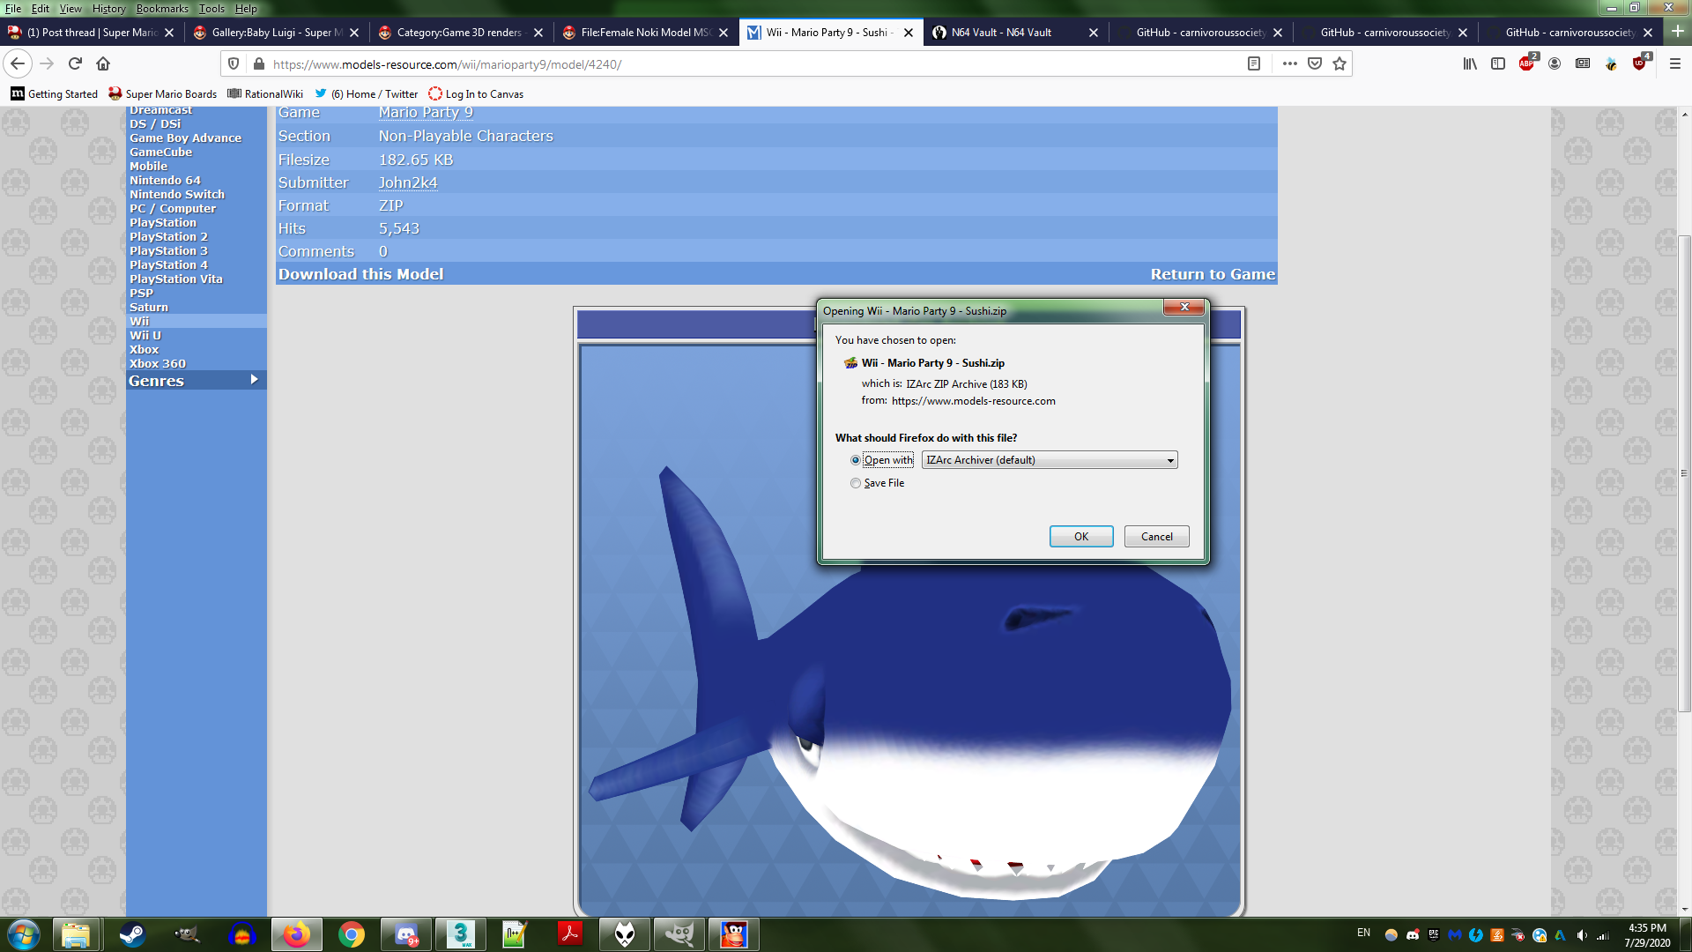Select GameCube in console list

160,152
